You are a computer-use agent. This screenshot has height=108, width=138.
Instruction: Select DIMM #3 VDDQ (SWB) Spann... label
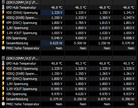(x=22, y=74)
